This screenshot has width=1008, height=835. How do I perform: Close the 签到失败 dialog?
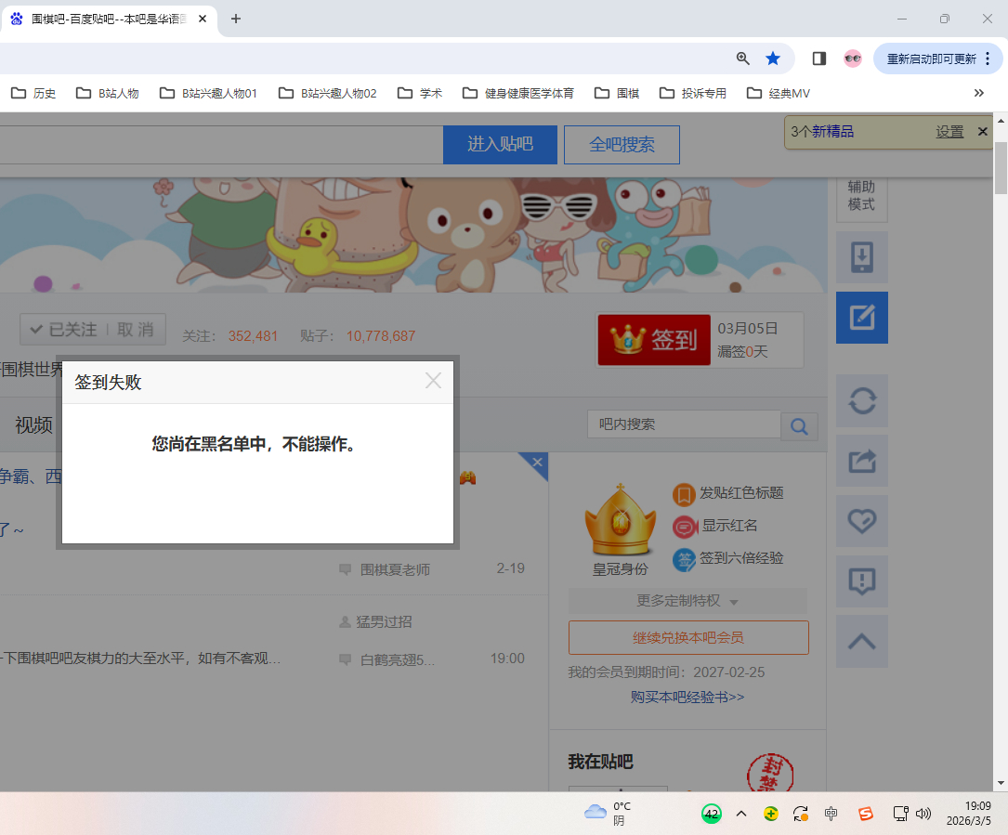pos(433,381)
